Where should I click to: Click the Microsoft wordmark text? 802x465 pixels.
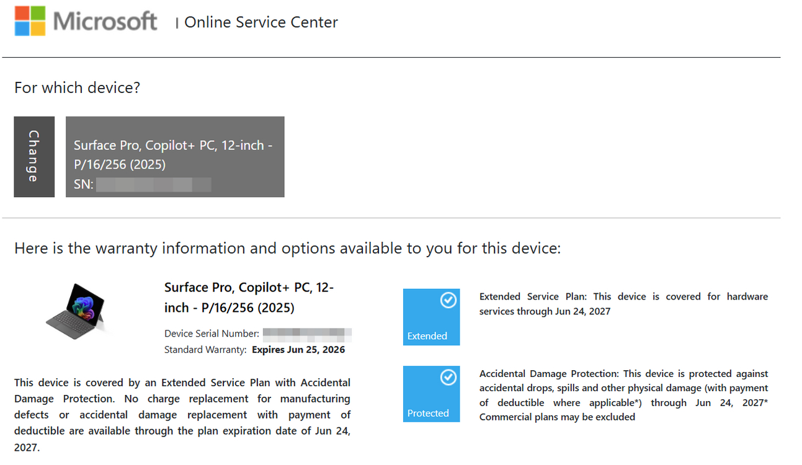[x=105, y=22]
